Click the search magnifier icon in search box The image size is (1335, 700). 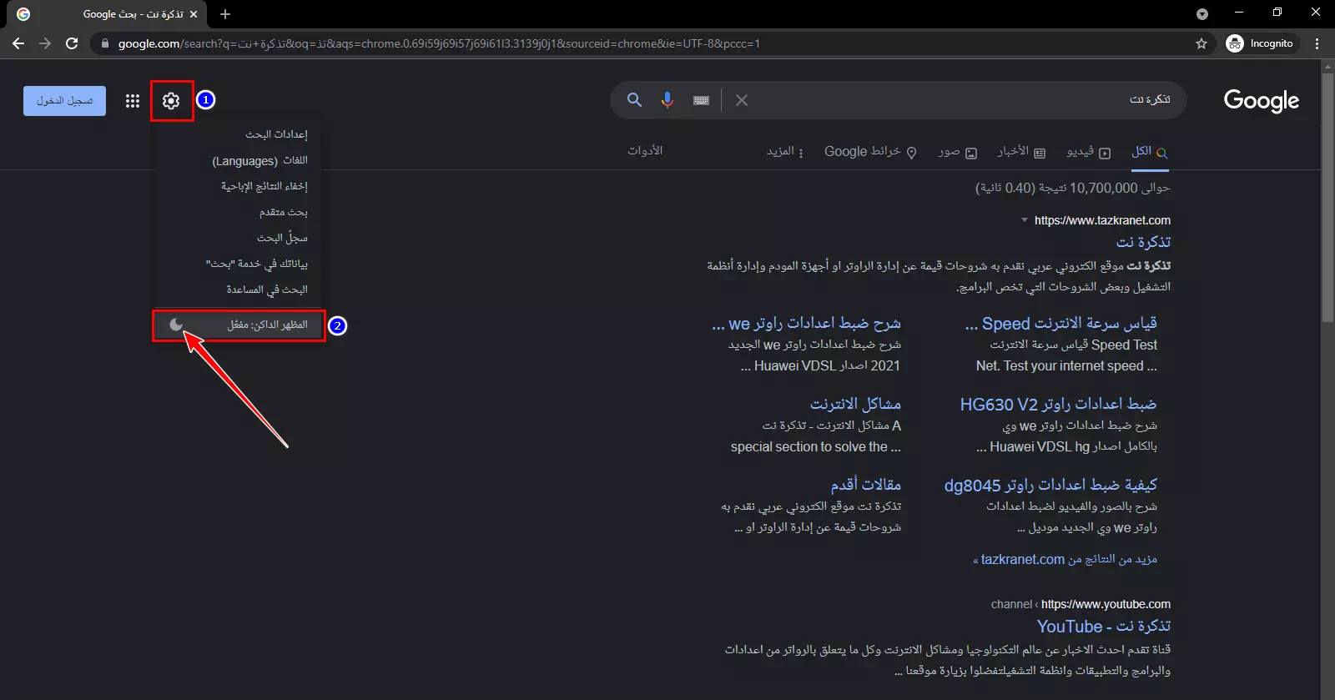634,100
